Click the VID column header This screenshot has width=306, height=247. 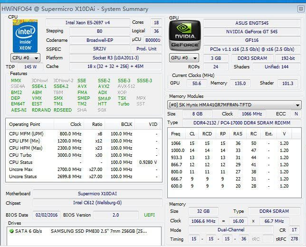point(148,124)
